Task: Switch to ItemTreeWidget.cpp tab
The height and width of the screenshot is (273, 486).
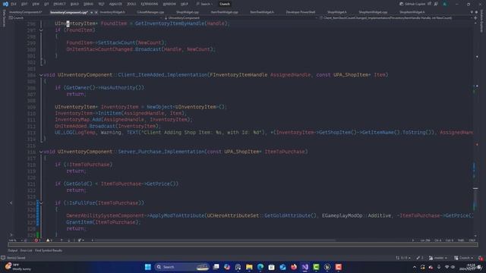Action: [x=225, y=12]
